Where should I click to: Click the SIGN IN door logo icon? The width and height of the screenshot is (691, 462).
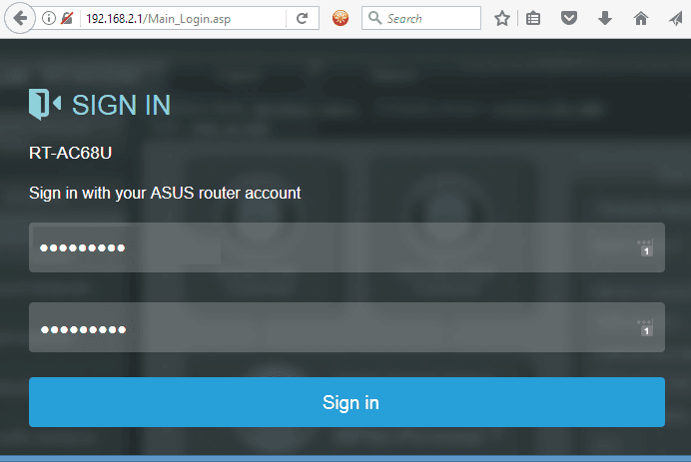tap(45, 105)
